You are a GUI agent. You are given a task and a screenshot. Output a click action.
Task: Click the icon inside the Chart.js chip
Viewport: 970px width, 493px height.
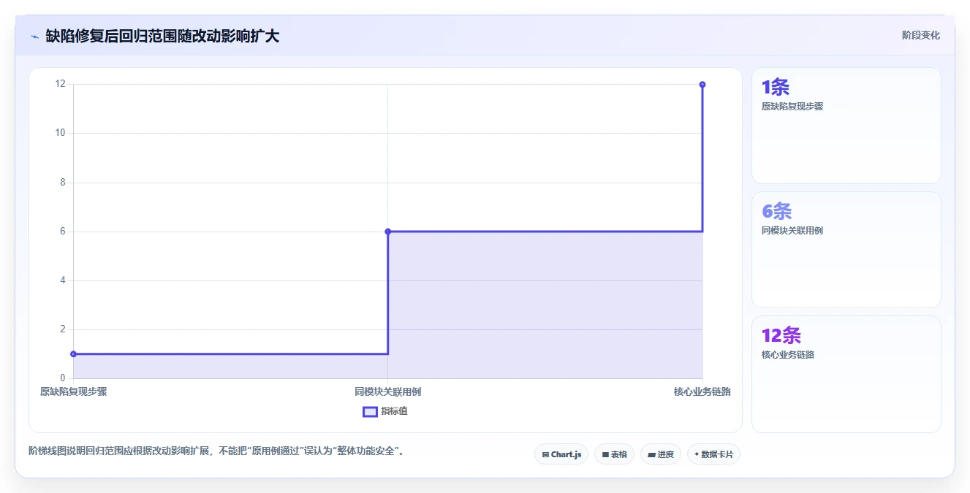coord(545,454)
